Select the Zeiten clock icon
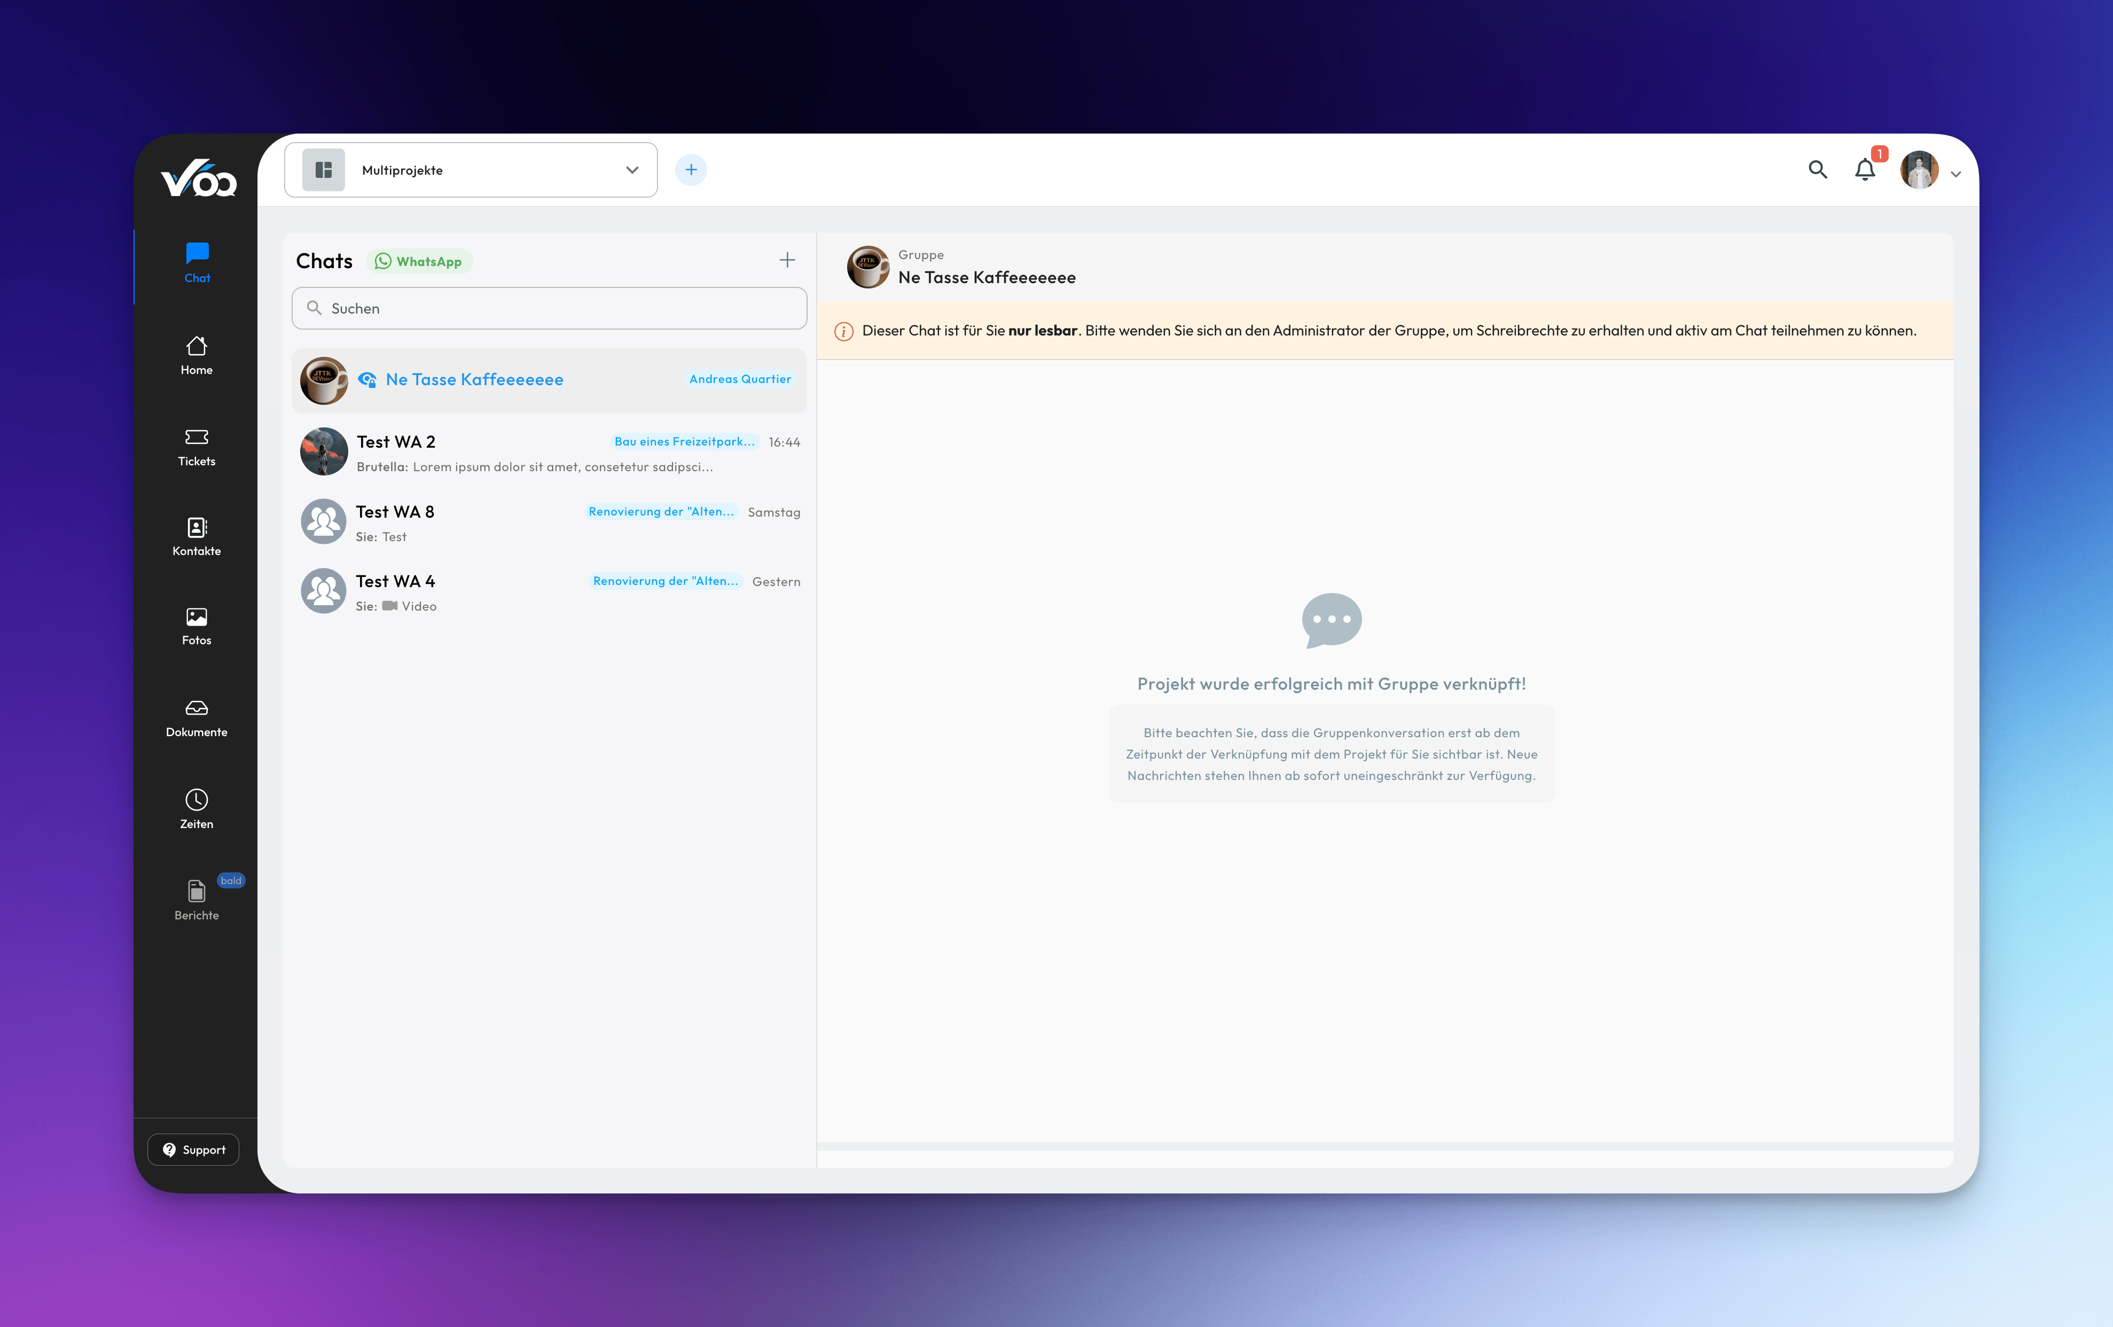Viewport: 2113px width, 1327px height. click(x=195, y=800)
